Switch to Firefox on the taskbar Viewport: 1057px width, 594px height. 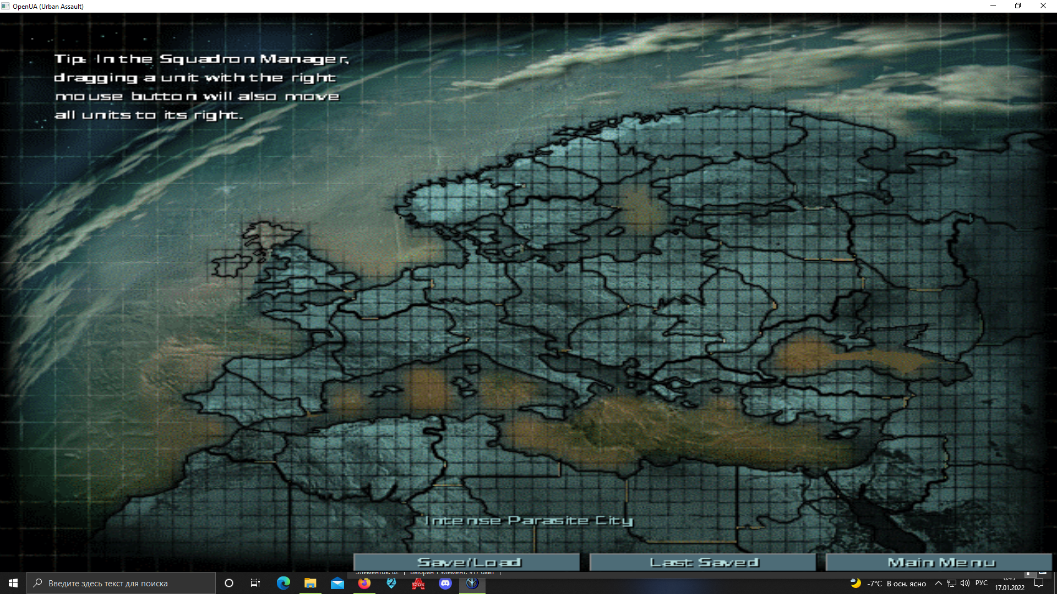click(364, 583)
